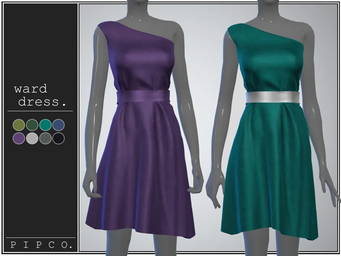
Task: Choose the black color swatch
Action: (58, 138)
